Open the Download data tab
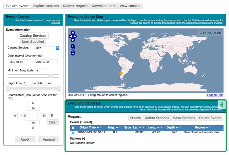This screenshot has width=229, height=155. tap(104, 6)
